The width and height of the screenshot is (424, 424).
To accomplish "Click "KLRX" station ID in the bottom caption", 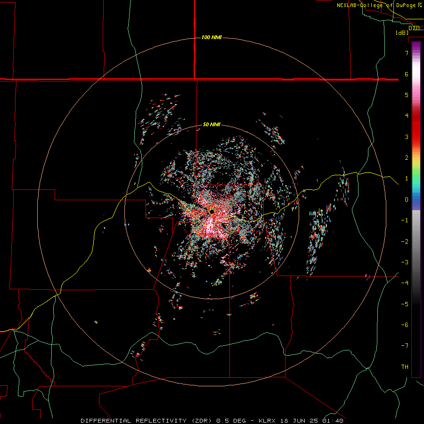I will point(268,421).
